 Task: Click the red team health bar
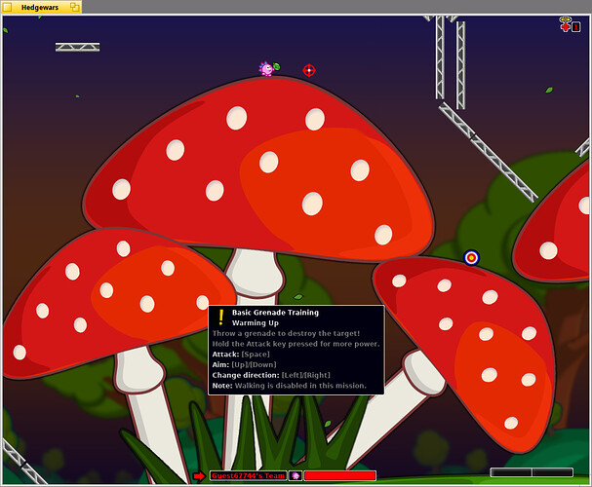(x=339, y=476)
